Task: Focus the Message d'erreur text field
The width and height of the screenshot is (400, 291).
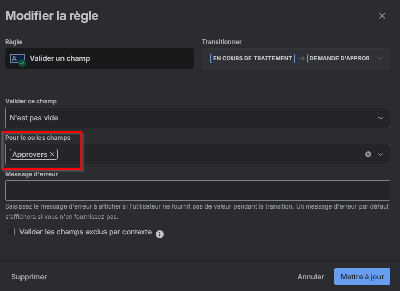Action: (197, 191)
